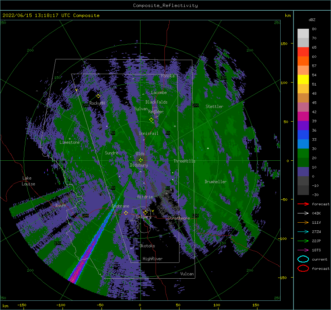Click the yellow km unit label at top right
The height and width of the screenshot is (310, 331).
(x=288, y=15)
